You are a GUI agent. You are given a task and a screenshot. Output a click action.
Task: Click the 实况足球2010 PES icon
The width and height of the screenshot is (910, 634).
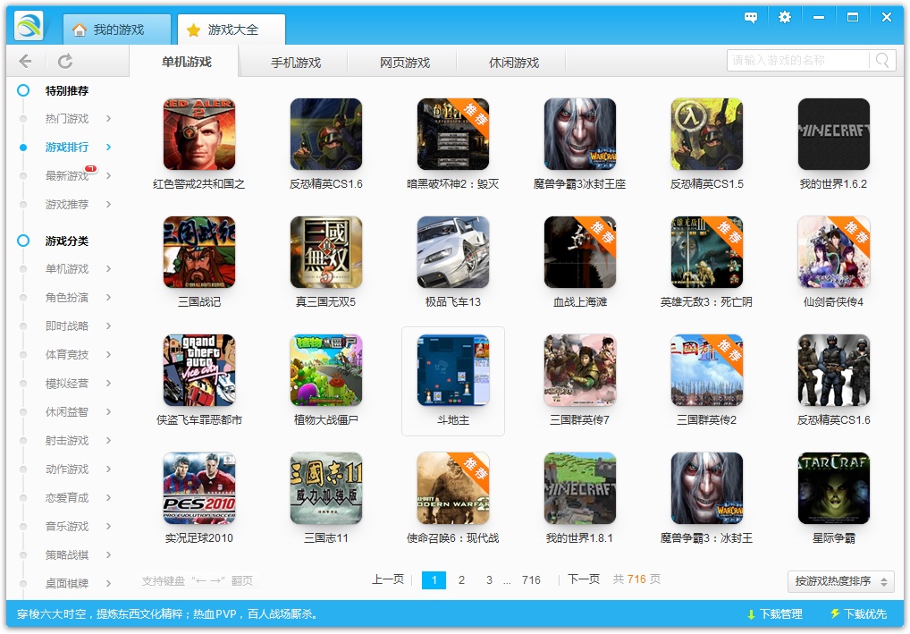[199, 488]
